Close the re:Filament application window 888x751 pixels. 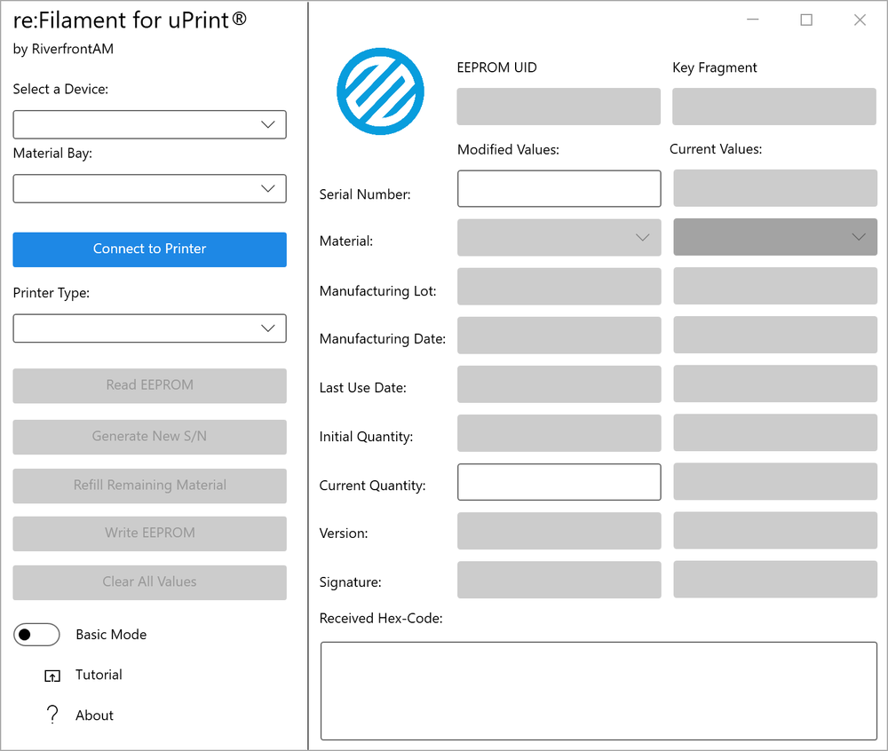tap(860, 20)
